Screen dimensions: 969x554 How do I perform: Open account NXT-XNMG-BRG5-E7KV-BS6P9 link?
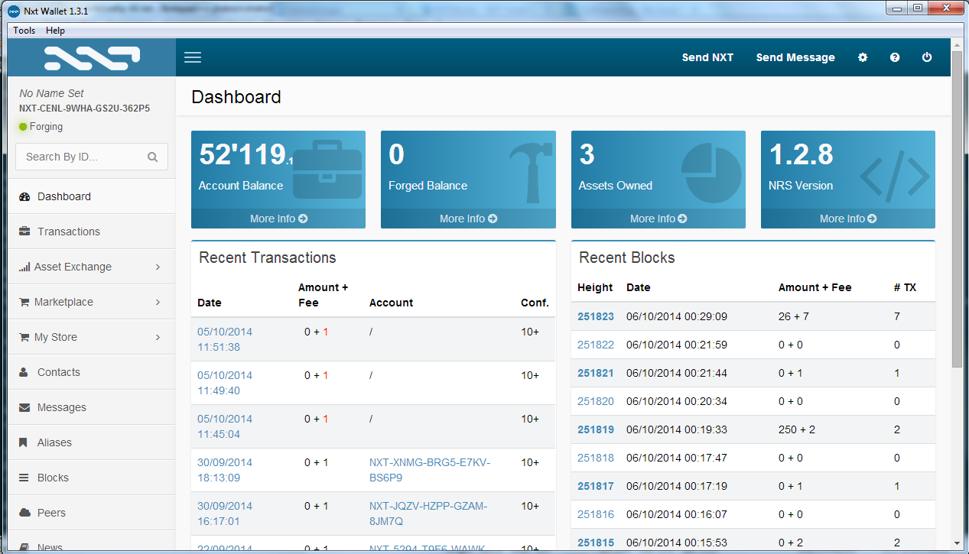pos(430,470)
